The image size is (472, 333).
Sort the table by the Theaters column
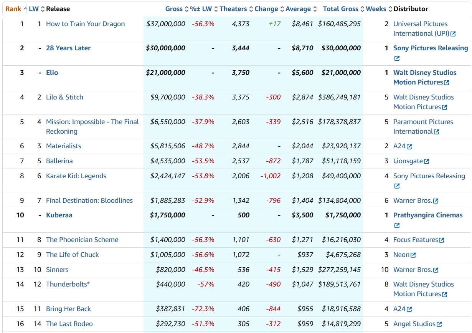[x=236, y=9]
